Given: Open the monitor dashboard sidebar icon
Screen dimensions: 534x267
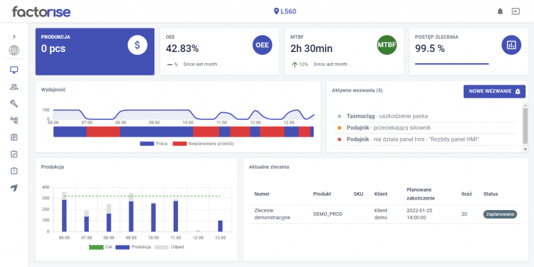Looking at the screenshot, I should (14, 70).
